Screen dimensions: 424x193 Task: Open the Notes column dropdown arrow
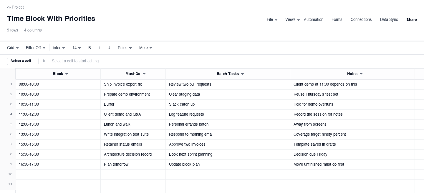point(361,74)
